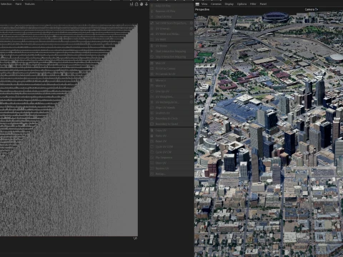Screen dimensions: 343x257
Task: Click the first icon left of the lock icon
Action: (131, 4)
